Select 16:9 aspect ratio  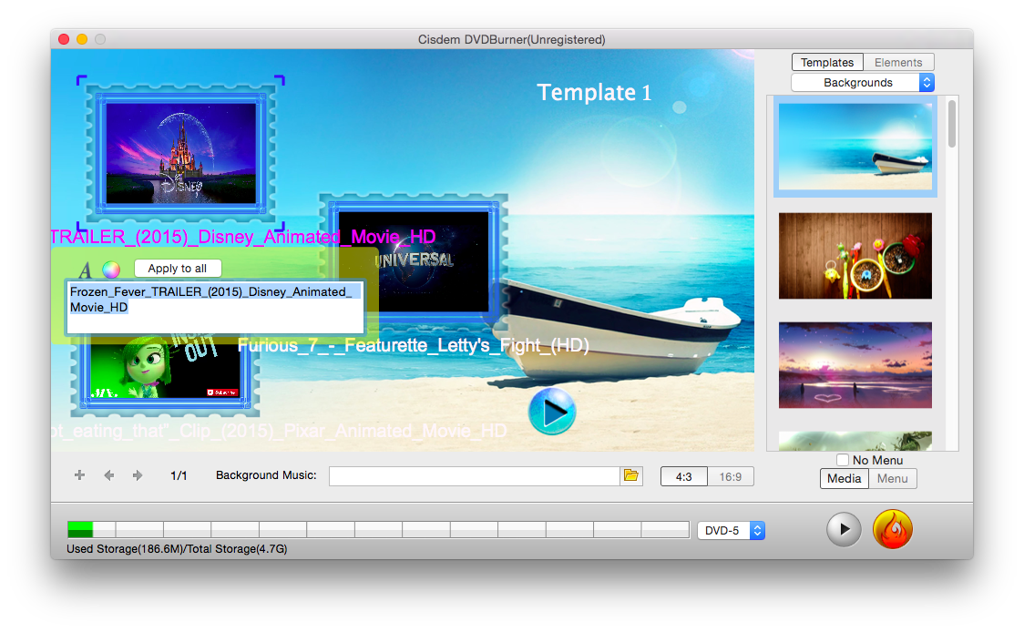coord(730,476)
